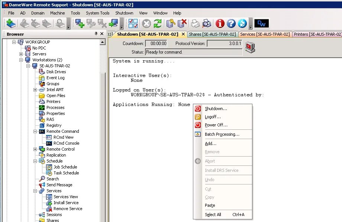Collapse the Workstations (2) node
Screen dimensions: 342x222
coord(21,60)
